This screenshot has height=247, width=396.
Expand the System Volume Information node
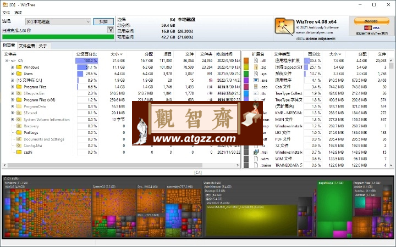[12, 120]
